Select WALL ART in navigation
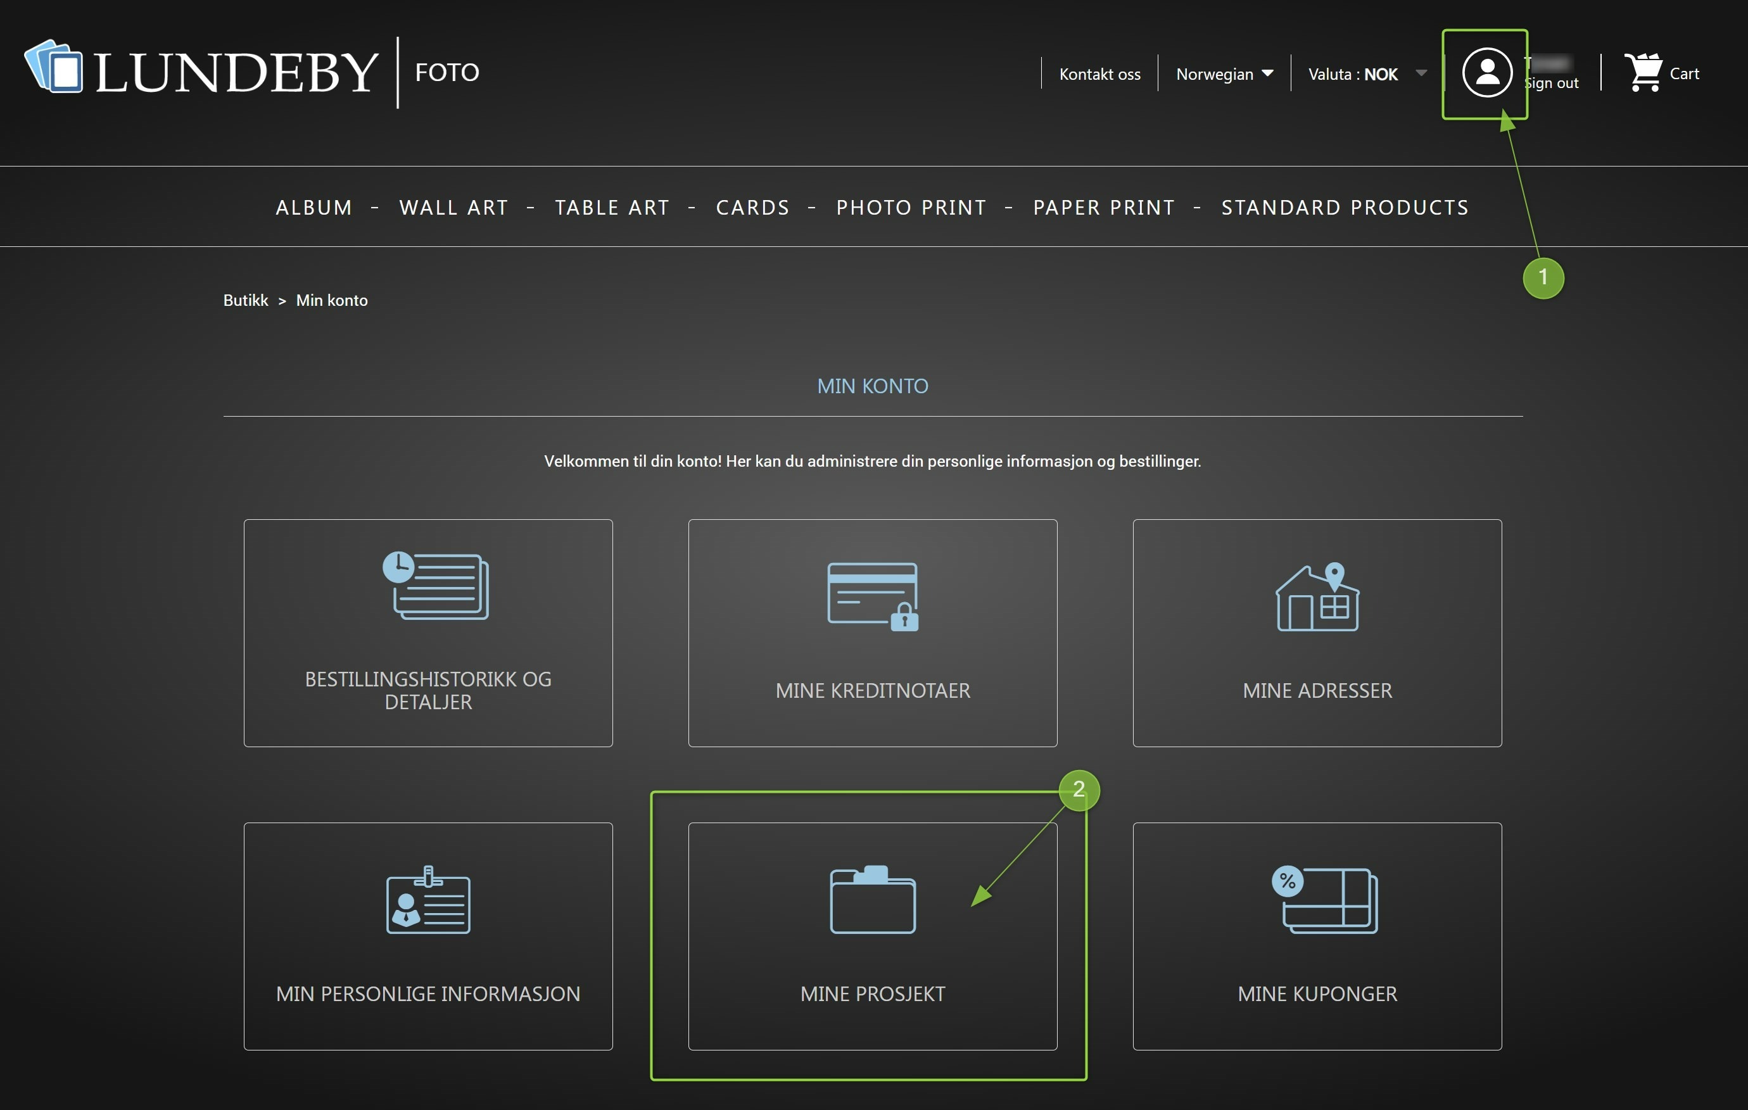Image resolution: width=1748 pixels, height=1110 pixels. click(x=453, y=208)
